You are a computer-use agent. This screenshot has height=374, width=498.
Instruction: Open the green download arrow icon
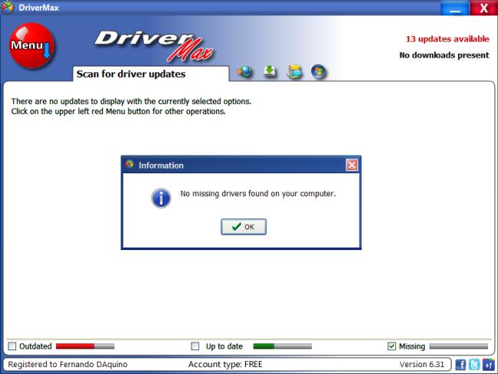tap(270, 71)
